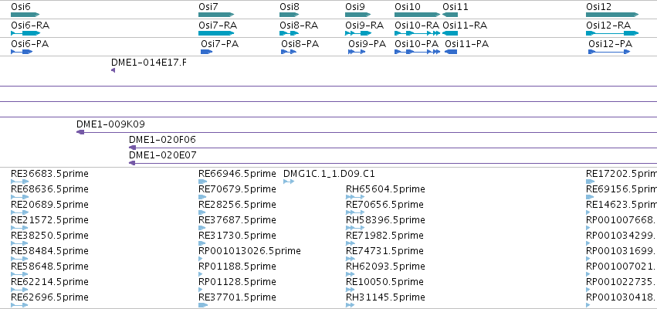Click the DME1-020E07 label
The image size is (657, 309).
pyautogui.click(x=163, y=155)
